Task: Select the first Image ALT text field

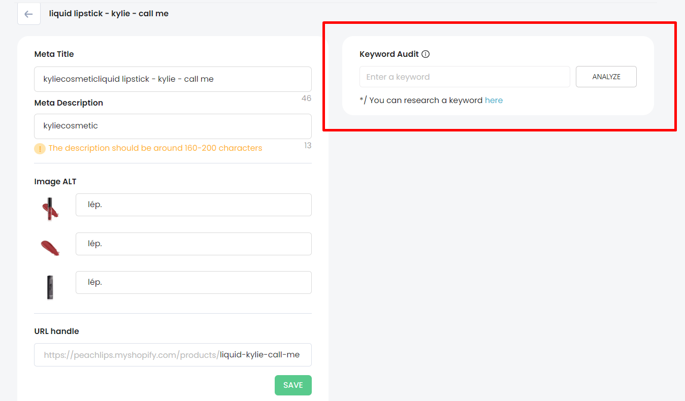Action: (193, 205)
